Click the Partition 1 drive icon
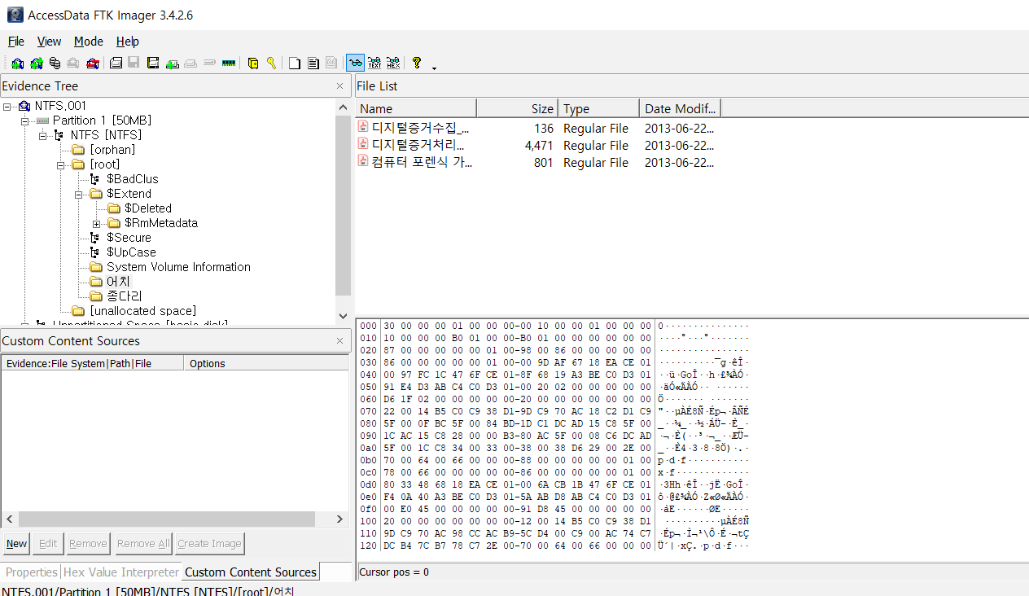The width and height of the screenshot is (1029, 596). click(42, 121)
